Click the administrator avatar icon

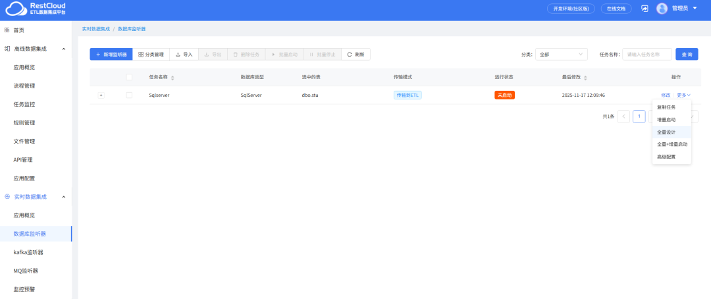(662, 9)
